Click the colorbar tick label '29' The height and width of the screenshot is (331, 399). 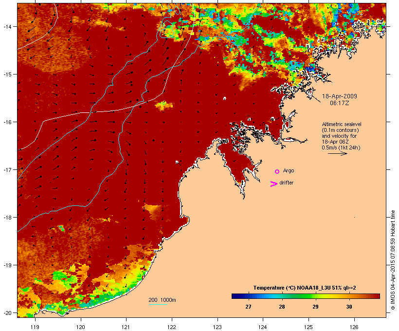tap(315, 307)
